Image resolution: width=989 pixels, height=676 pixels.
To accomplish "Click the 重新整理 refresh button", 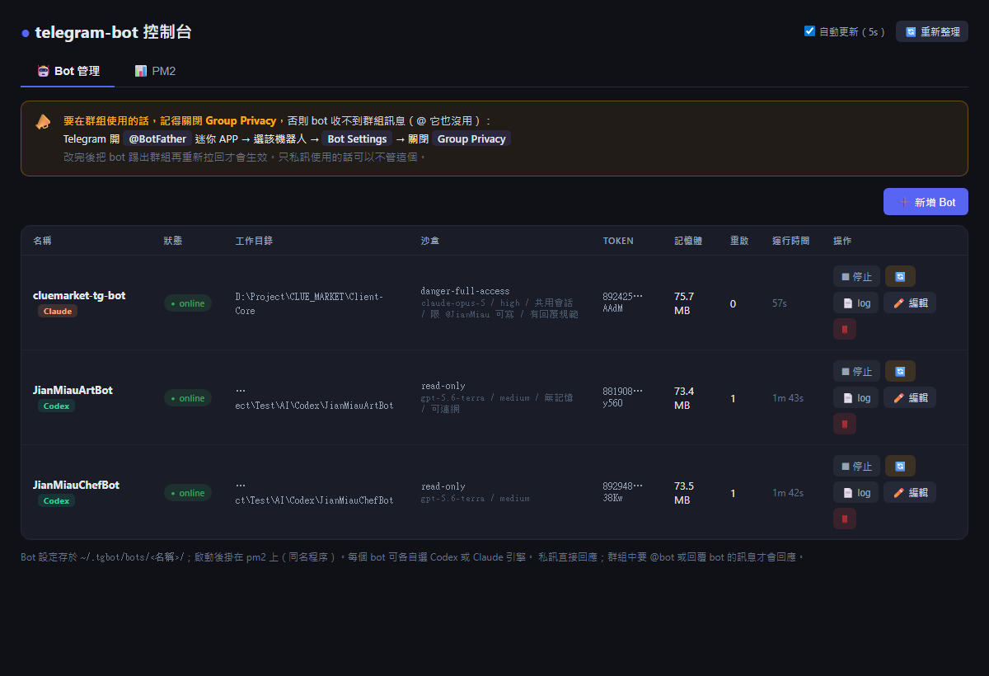I will [x=932, y=31].
